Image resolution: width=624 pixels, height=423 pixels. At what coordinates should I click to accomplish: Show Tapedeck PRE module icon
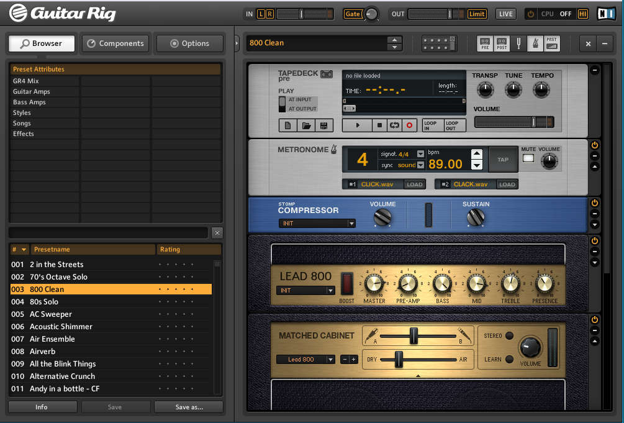(485, 43)
